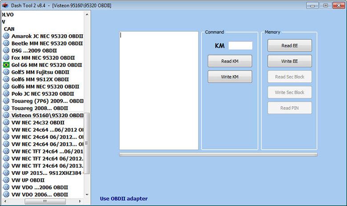This screenshot has height=206, width=347.
Task: Click the Dash Tool app icon in title bar
Action: click(5, 5)
